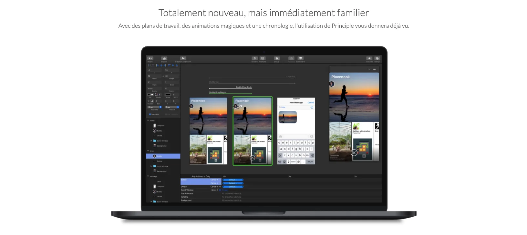
Task: Click the preview window record video icon
Action: coord(375,69)
